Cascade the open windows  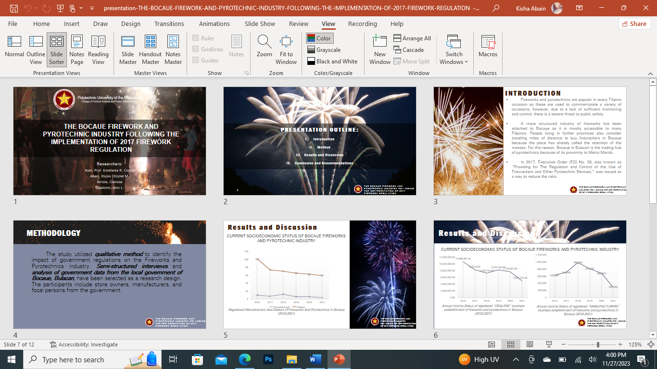(x=409, y=49)
